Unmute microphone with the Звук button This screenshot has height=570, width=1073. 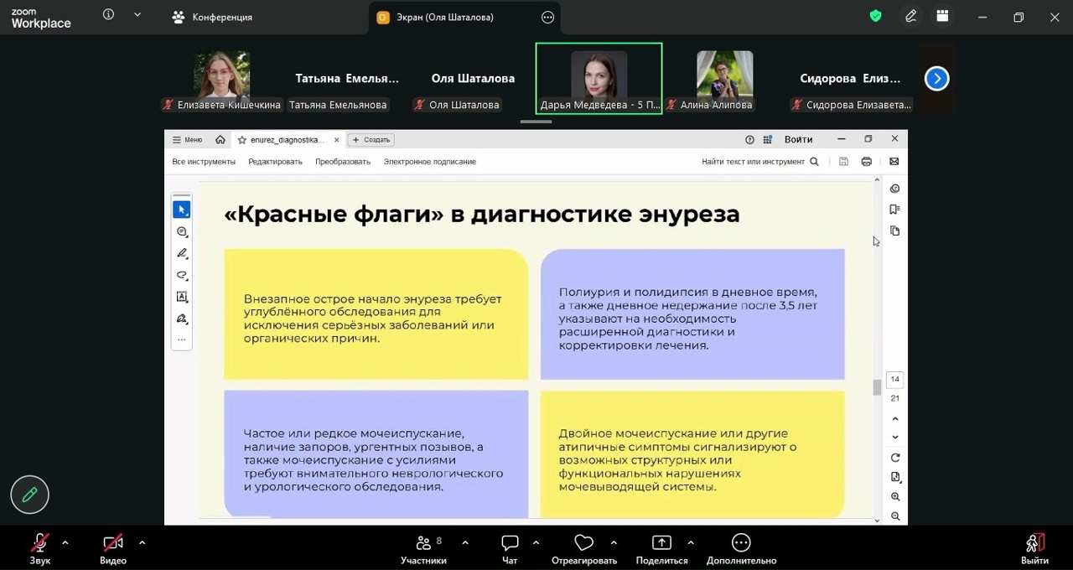click(x=39, y=543)
